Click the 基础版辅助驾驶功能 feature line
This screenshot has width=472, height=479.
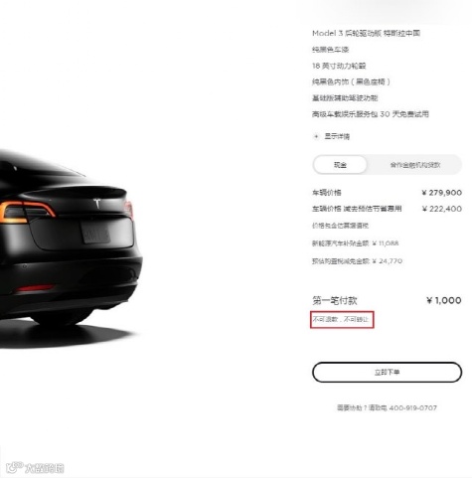click(345, 98)
